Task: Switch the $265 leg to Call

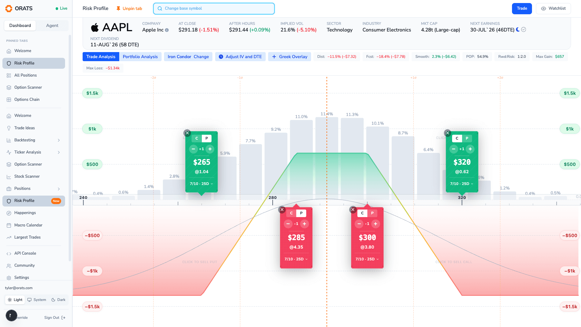Action: pyautogui.click(x=197, y=138)
